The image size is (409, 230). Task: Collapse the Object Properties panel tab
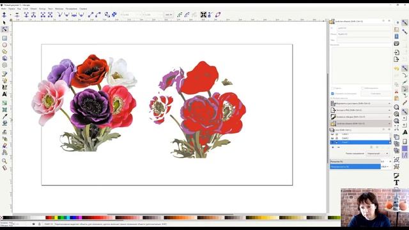[x=360, y=123]
